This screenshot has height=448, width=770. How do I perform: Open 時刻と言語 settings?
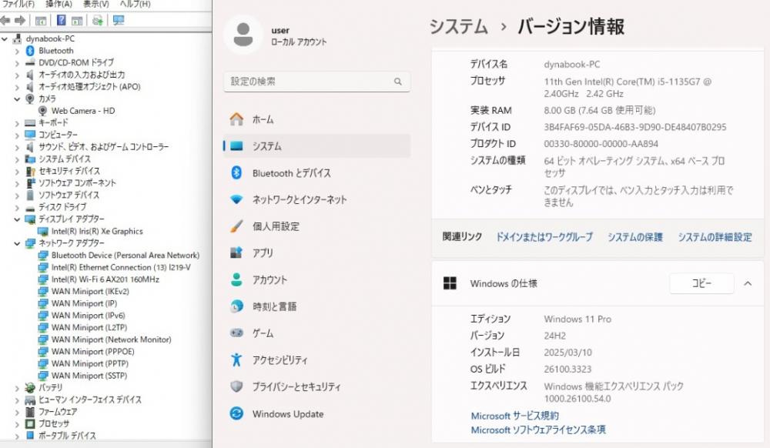point(316,306)
